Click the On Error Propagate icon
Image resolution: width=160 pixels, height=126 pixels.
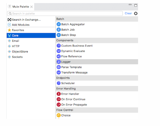tap(58, 104)
